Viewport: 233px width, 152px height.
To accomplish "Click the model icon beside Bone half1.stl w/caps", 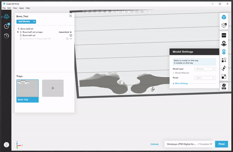I will click(21, 32).
